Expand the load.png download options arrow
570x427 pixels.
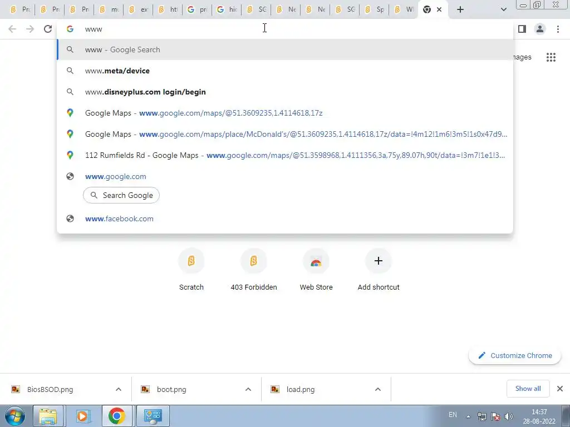pyautogui.click(x=378, y=389)
